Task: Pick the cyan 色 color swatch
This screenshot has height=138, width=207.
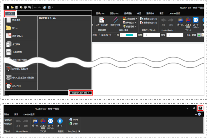Action: tap(129, 35)
